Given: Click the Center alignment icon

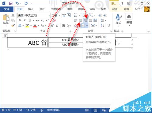Looking at the screenshot, I should (81, 20).
